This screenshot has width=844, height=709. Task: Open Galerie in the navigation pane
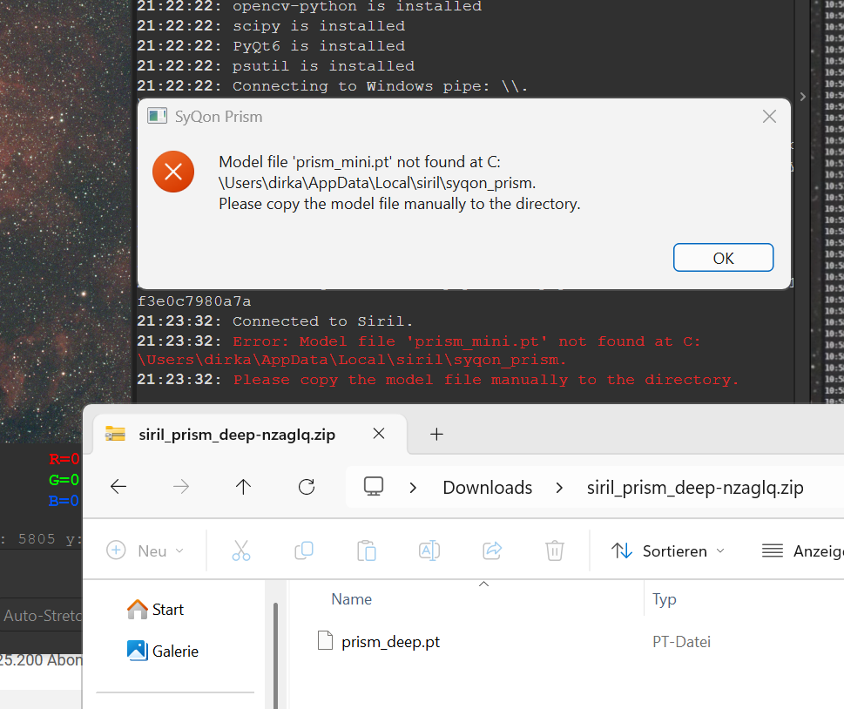[x=163, y=651]
